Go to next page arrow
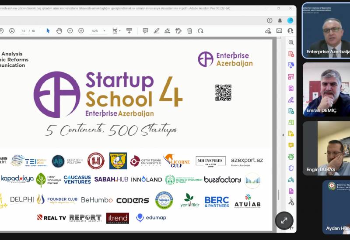The height and width of the screenshot is (240, 350). (x=12, y=31)
